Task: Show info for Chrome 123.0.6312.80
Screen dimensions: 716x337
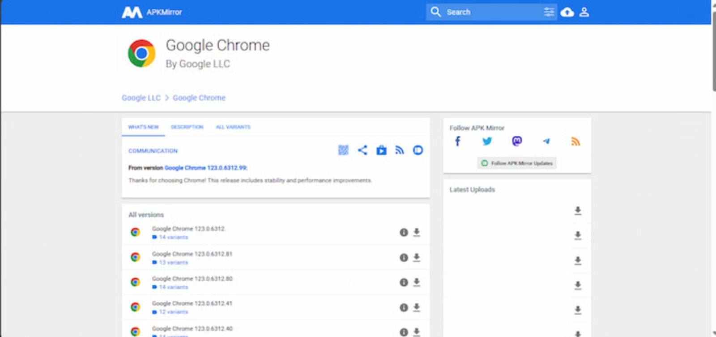Action: (404, 282)
